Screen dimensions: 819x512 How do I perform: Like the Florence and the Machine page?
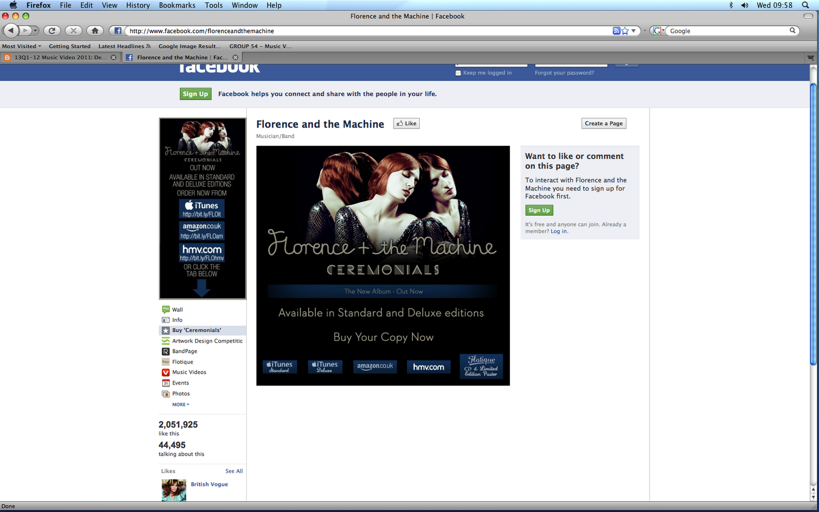pos(406,123)
